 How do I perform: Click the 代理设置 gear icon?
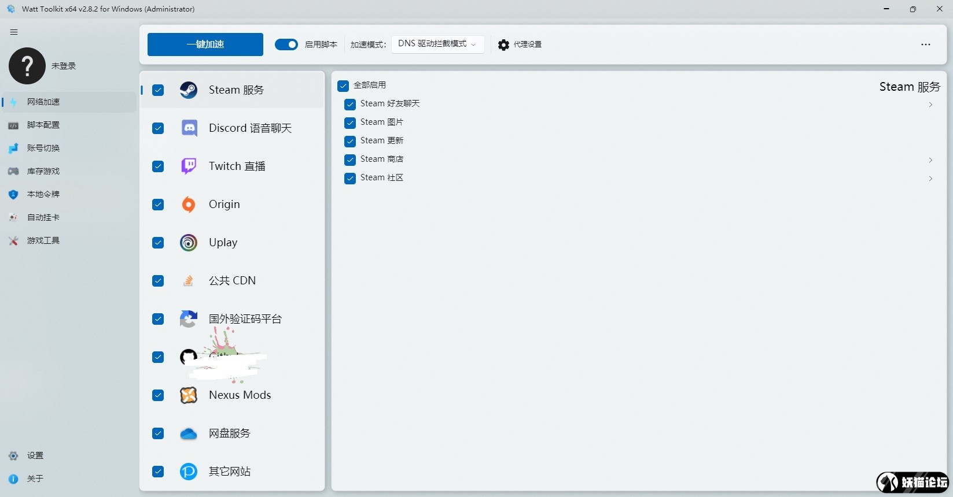point(504,44)
